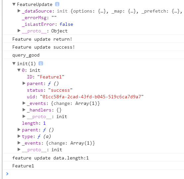This screenshot has height=179, width=184.
Task: Expand the type: ƒ (a) property
Action: pyautogui.click(x=19, y=136)
